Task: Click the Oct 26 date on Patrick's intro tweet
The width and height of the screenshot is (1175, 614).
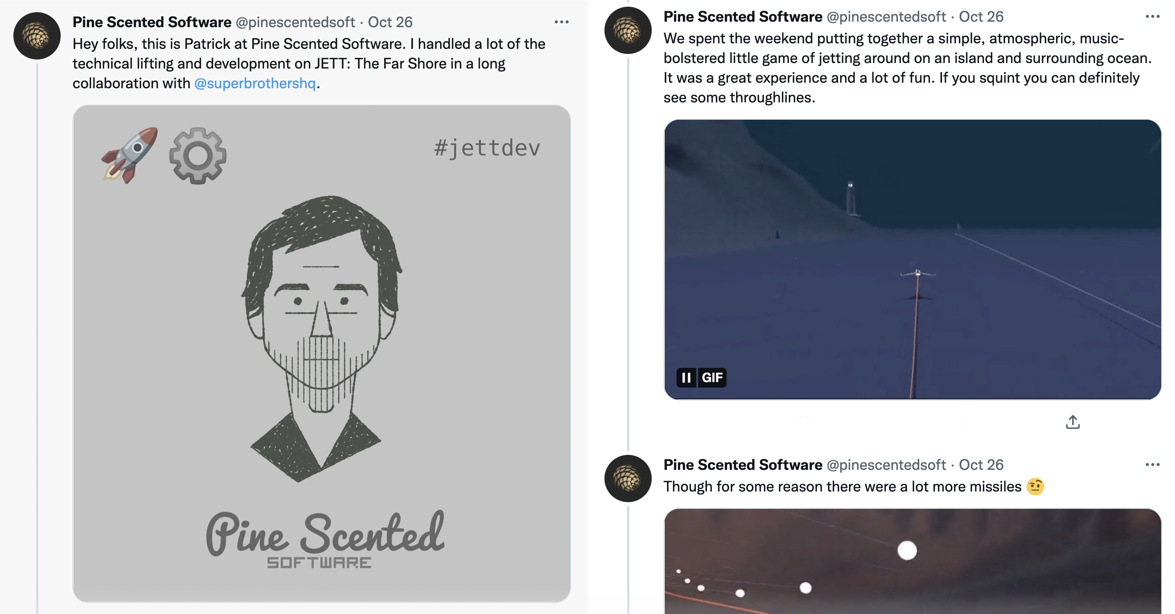Action: pos(390,22)
